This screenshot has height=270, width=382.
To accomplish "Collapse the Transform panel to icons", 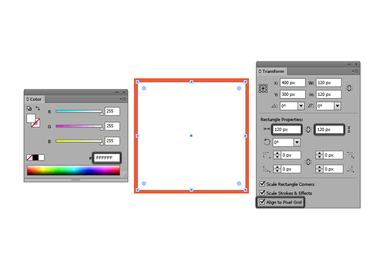I will click(x=349, y=65).
